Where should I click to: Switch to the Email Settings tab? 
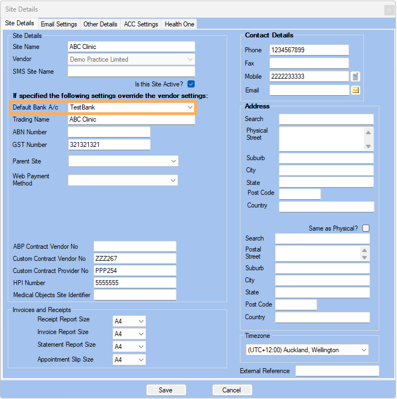[x=59, y=24]
